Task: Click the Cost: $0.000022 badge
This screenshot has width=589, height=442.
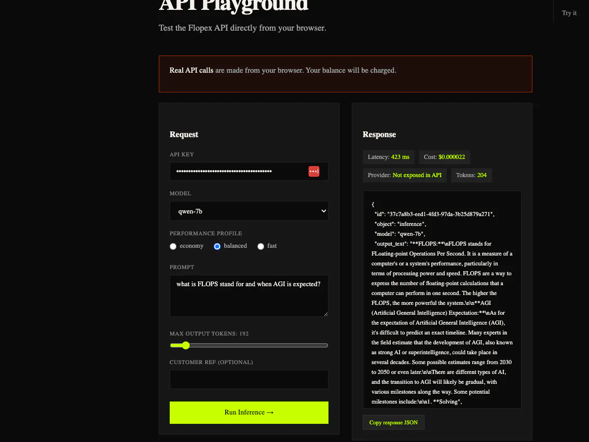Action: pyautogui.click(x=444, y=157)
